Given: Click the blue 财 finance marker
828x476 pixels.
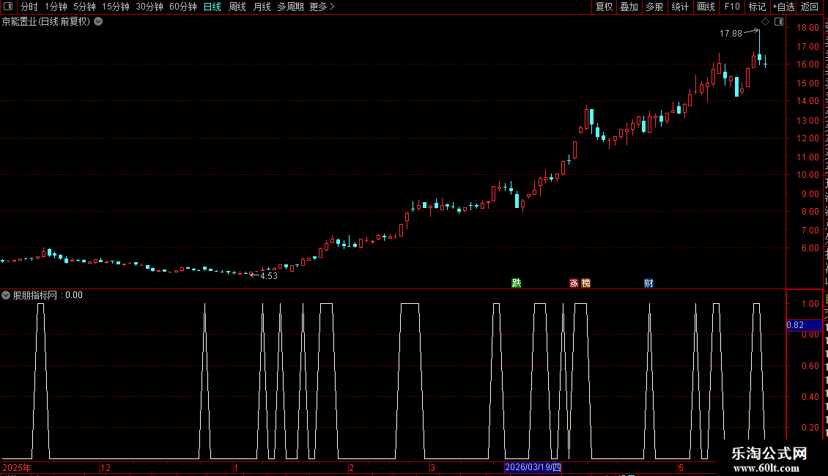Looking at the screenshot, I should point(648,283).
